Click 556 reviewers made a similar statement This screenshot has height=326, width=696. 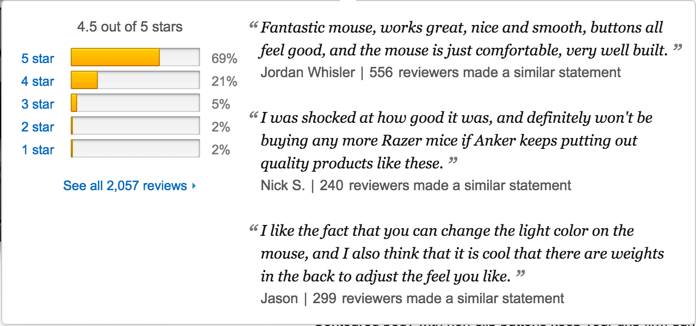point(495,72)
